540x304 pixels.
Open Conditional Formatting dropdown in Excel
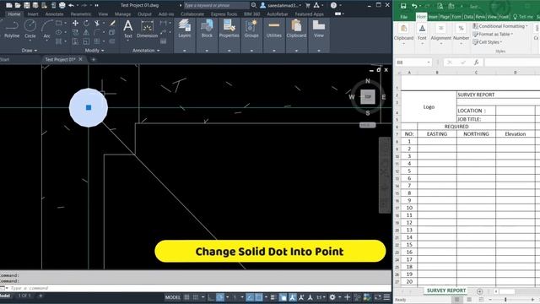point(499,26)
